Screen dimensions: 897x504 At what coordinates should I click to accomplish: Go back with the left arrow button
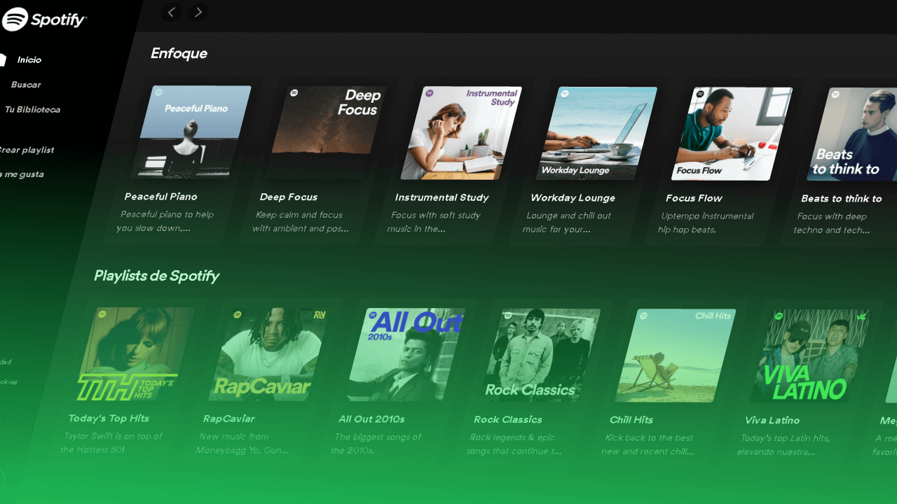[x=172, y=11]
